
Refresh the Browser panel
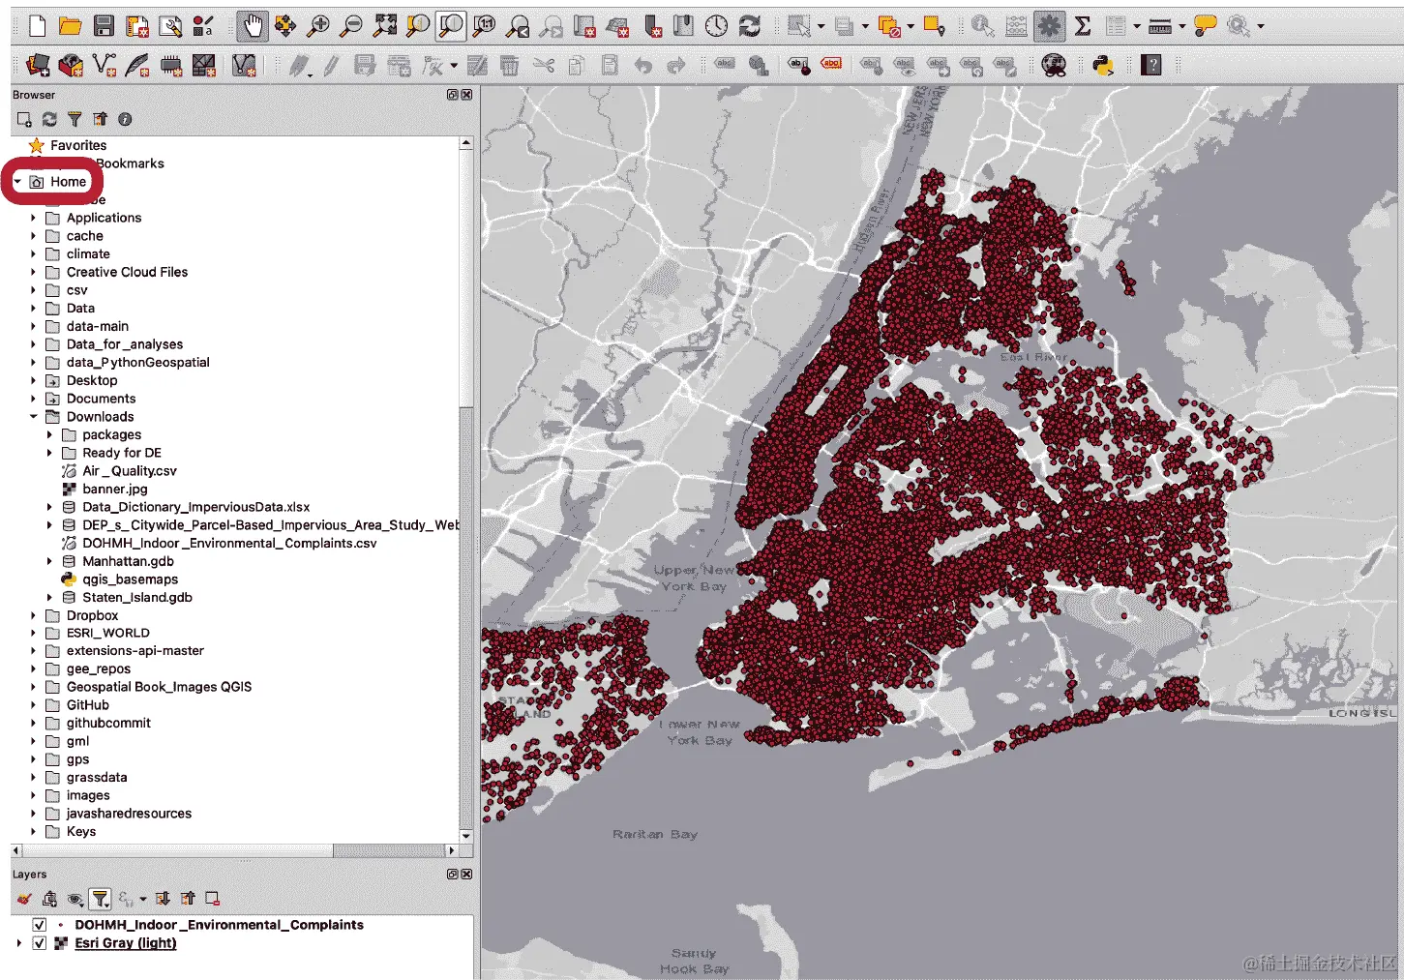(x=49, y=119)
